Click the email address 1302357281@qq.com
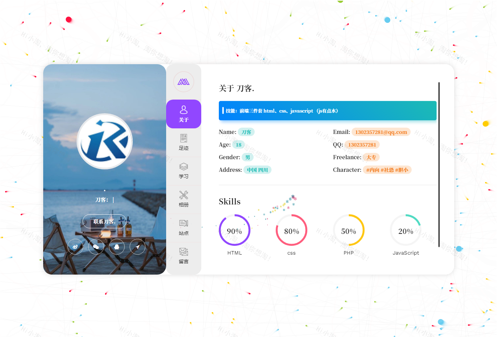This screenshot has width=497, height=337. click(x=381, y=132)
